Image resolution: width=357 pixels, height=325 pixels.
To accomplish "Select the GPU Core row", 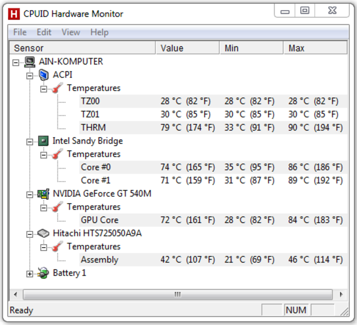I will click(x=213, y=220).
